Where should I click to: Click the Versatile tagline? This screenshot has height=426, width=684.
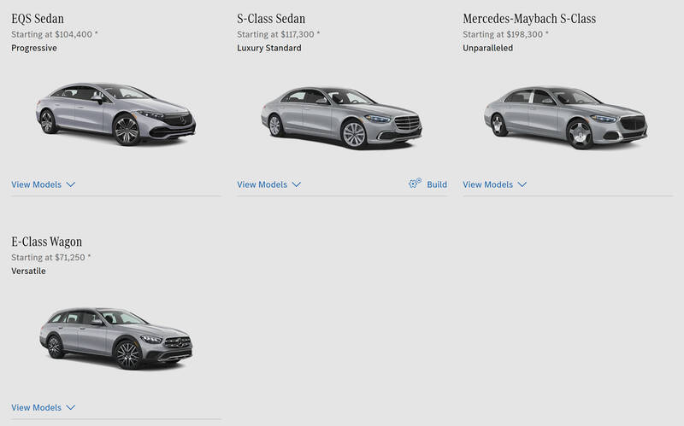(x=28, y=271)
